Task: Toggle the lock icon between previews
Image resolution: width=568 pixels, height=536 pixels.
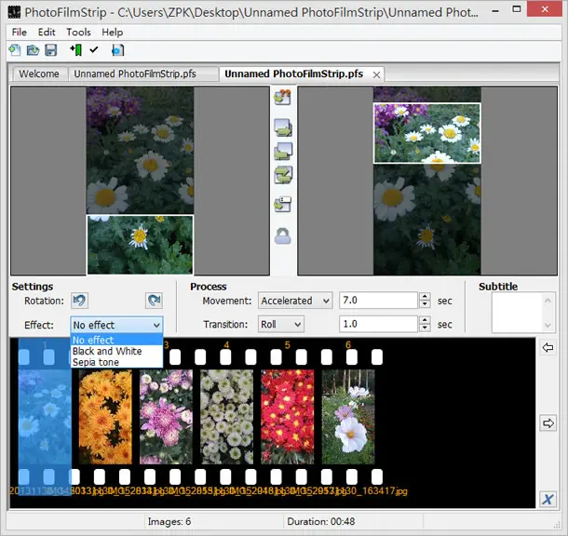Action: pos(282,236)
